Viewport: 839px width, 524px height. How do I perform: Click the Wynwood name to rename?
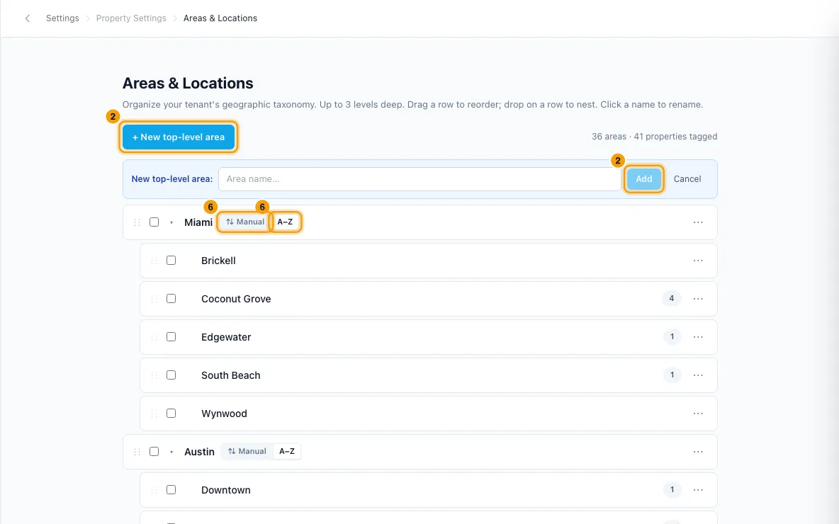[224, 414]
